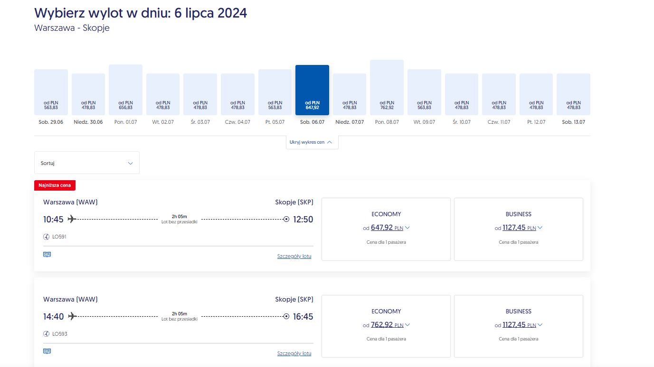Viewport: 654px width, 367px height.
Task: Open Szczegóły lotu for flight LO591
Action: 294,256
